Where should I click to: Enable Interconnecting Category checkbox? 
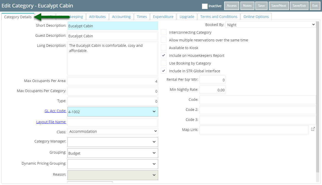pyautogui.click(x=164, y=32)
